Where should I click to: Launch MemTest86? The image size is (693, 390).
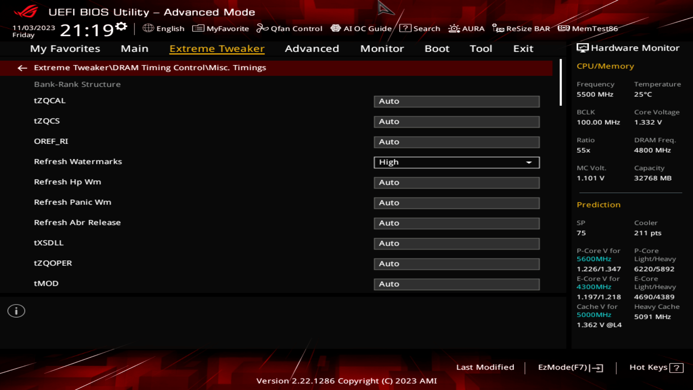pyautogui.click(x=589, y=29)
